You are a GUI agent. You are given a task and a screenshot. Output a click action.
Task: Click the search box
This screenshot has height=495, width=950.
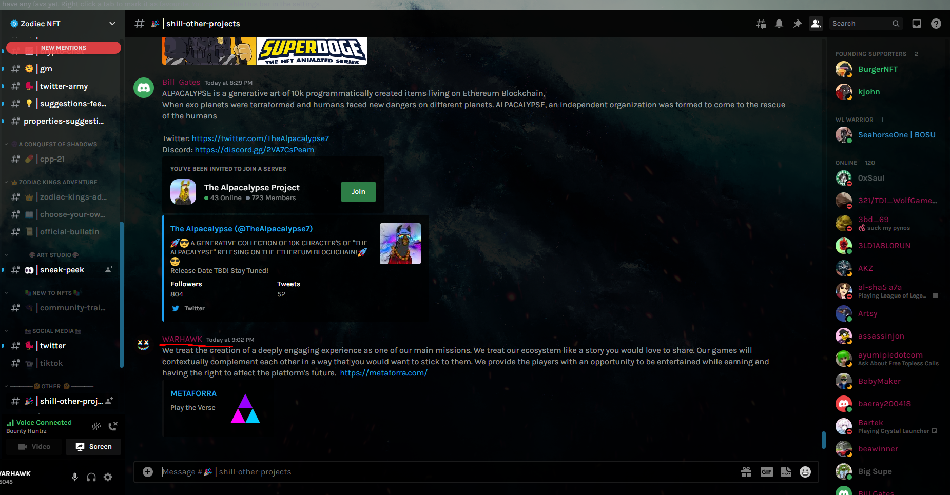point(865,24)
